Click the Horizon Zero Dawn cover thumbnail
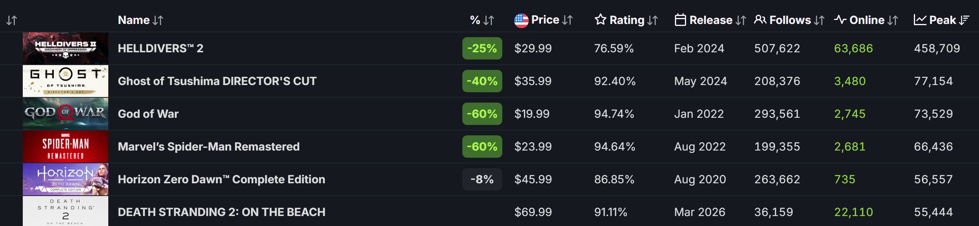The image size is (979, 226). pyautogui.click(x=66, y=179)
